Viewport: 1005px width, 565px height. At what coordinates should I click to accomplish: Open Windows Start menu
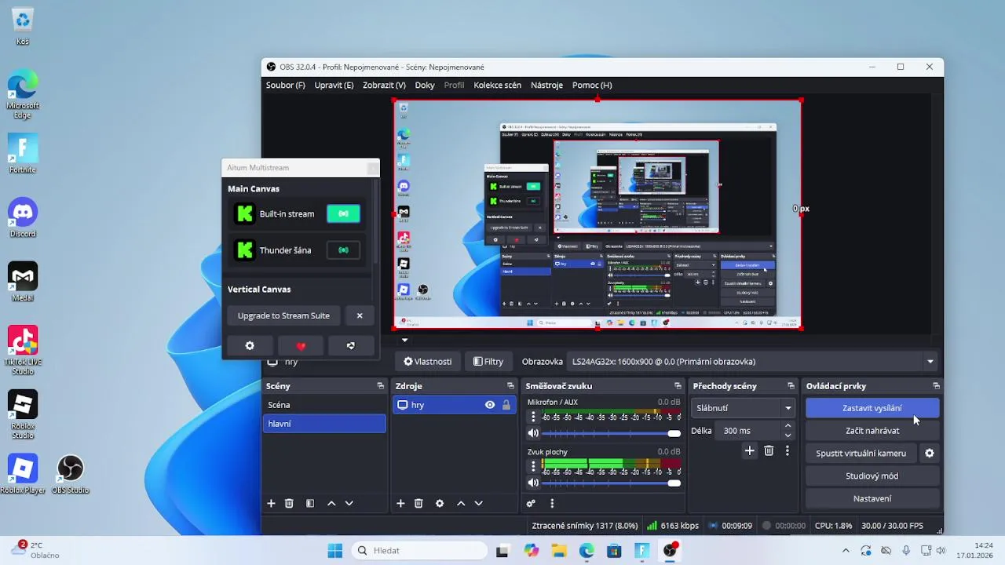tap(334, 551)
